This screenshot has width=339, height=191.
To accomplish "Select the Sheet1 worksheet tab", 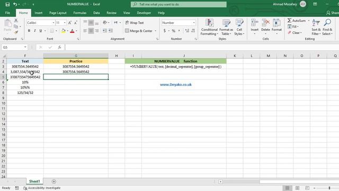I will coord(34,181).
